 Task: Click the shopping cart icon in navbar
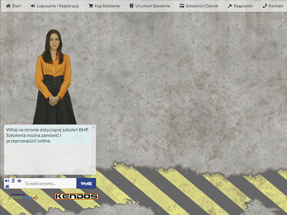[x=91, y=6]
